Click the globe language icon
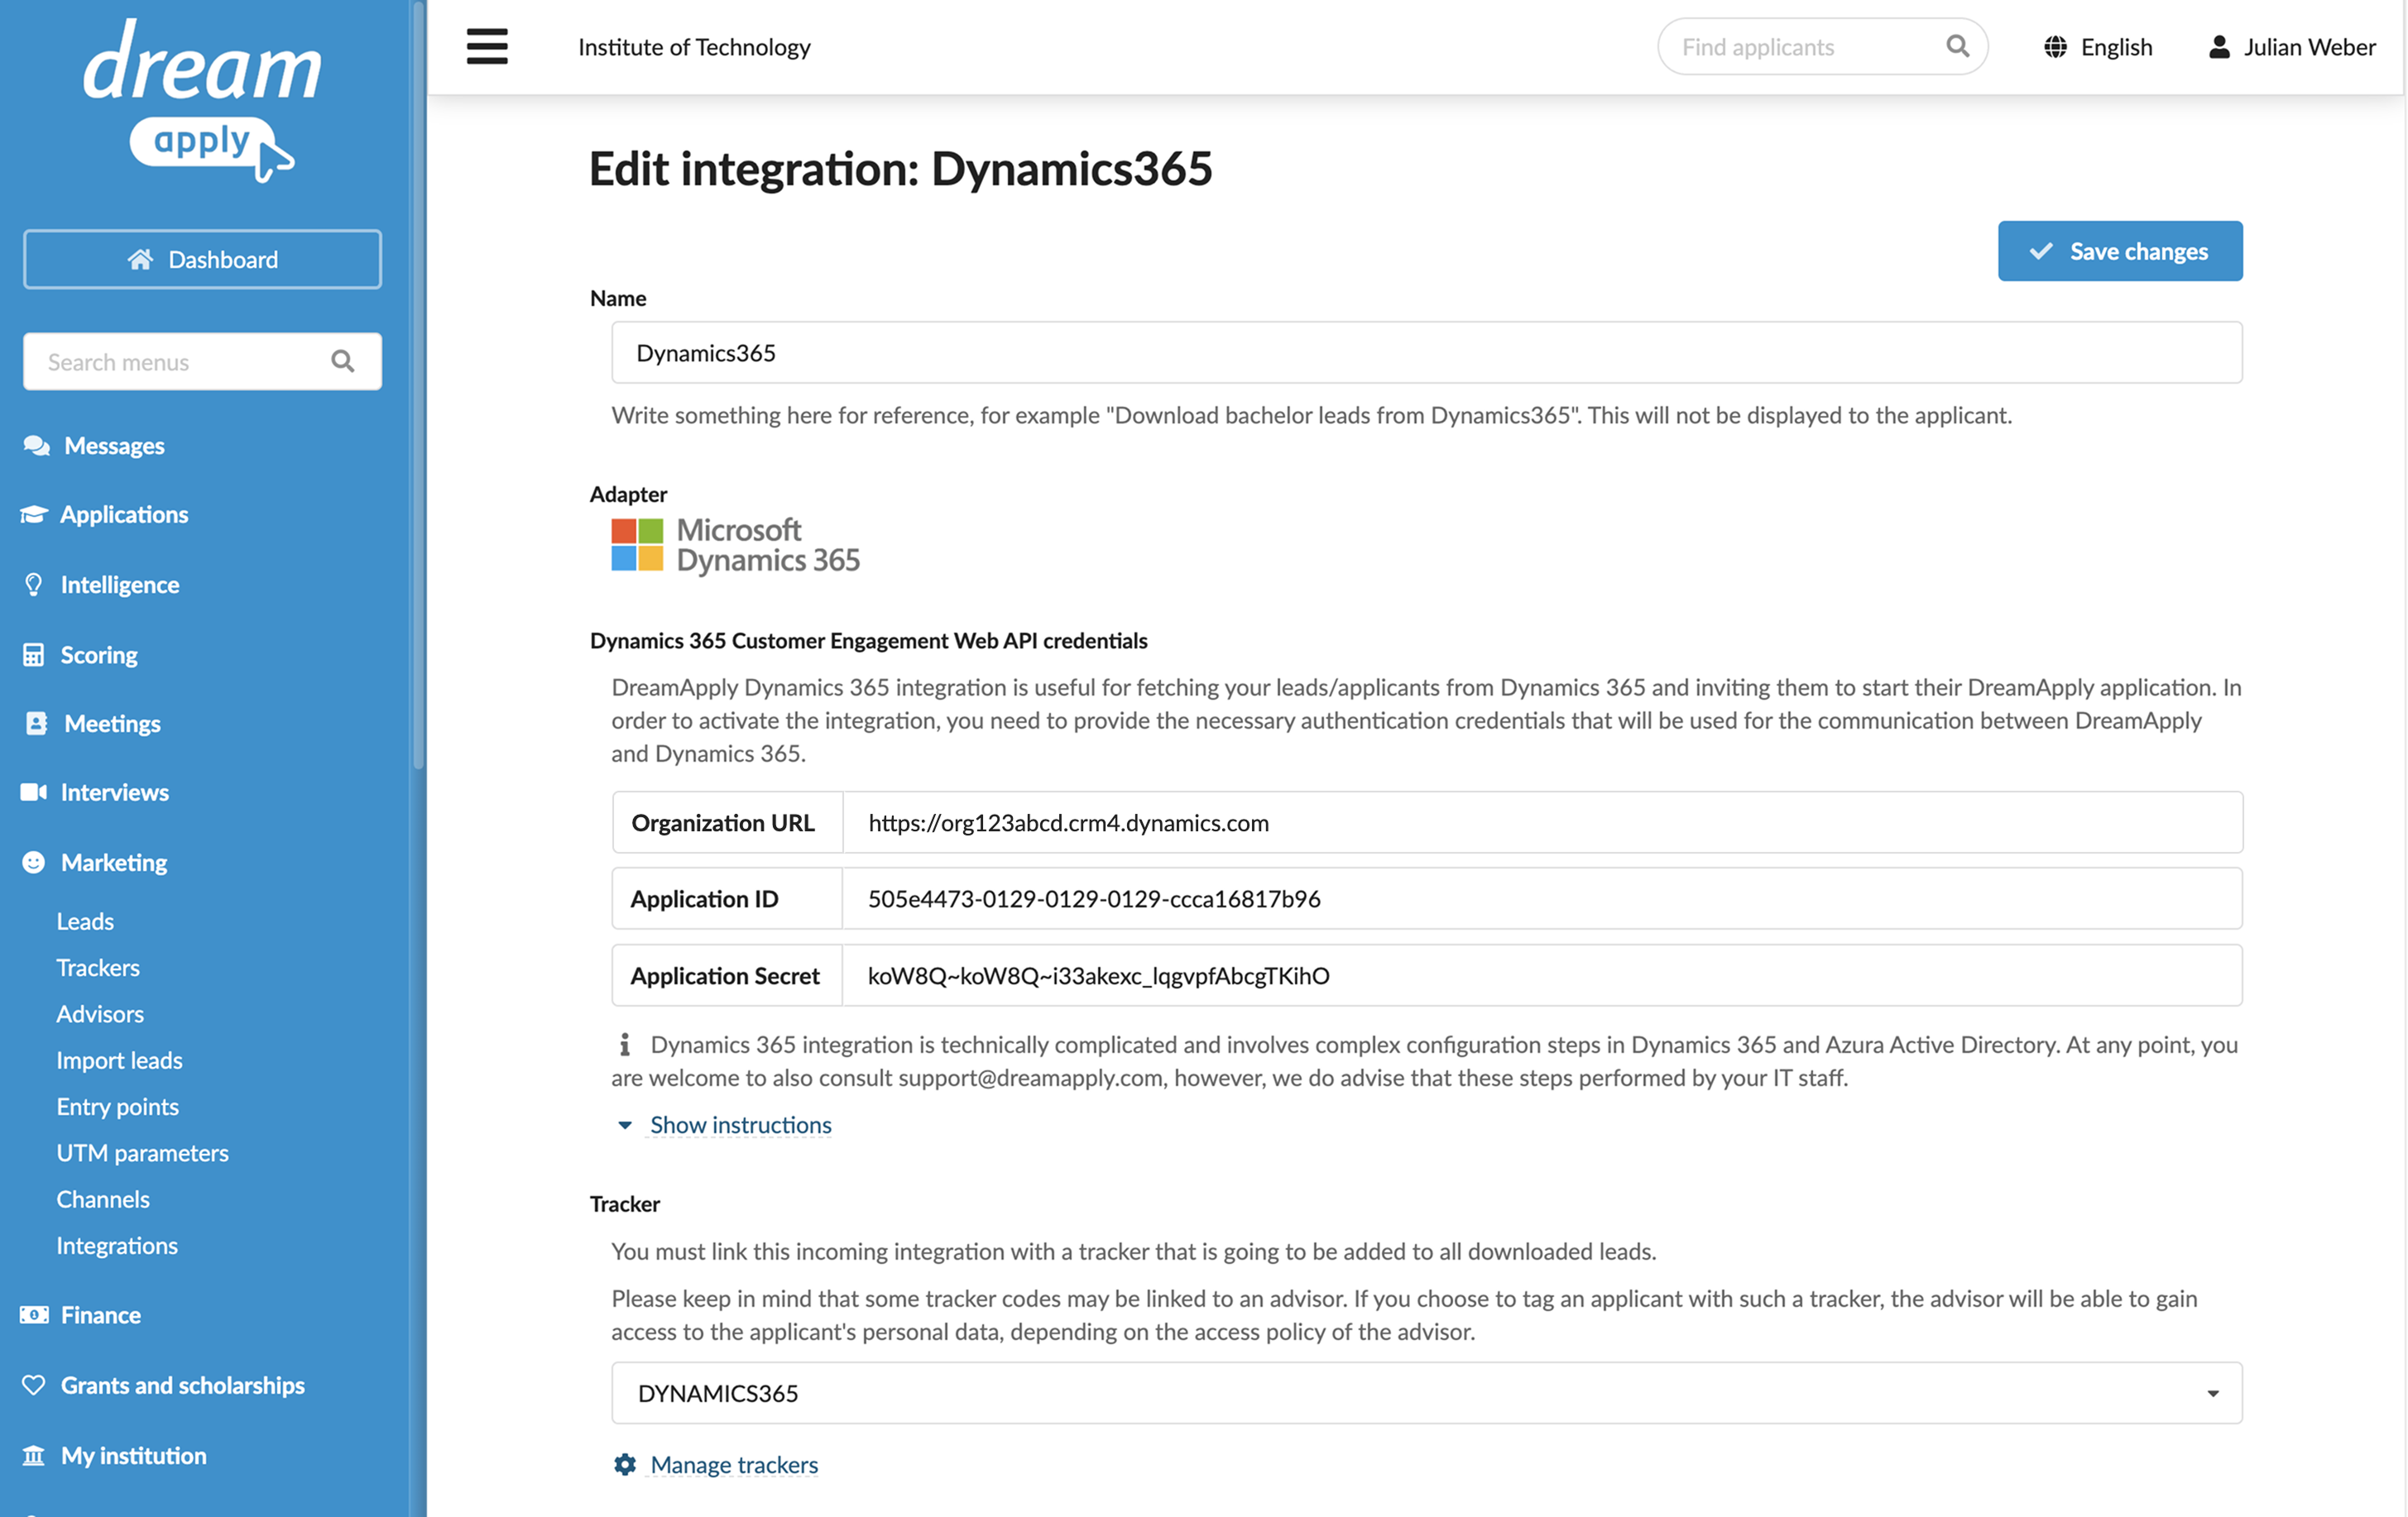The width and height of the screenshot is (2408, 1517). point(2055,47)
